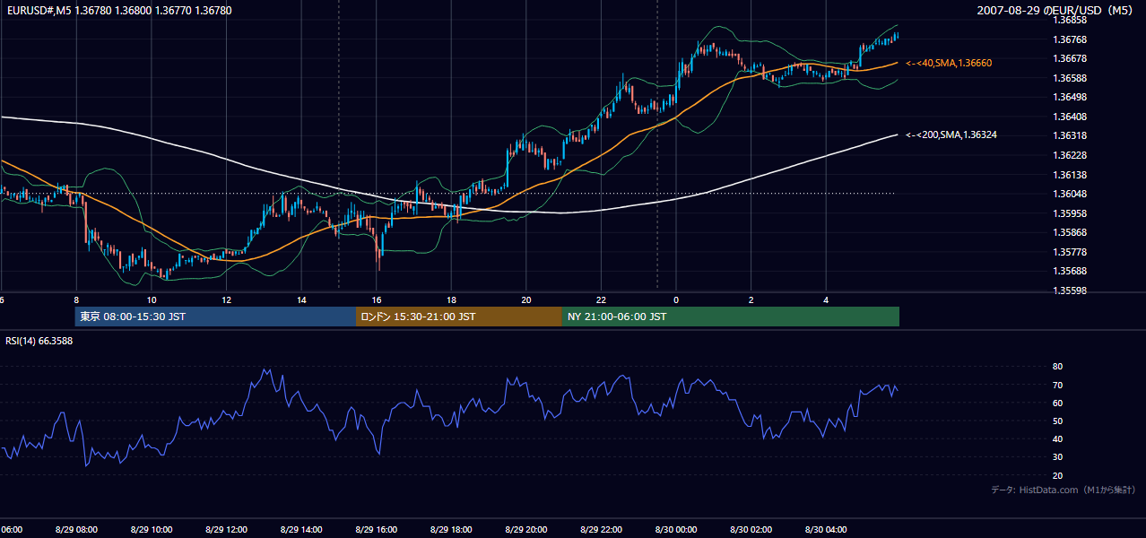Click price level 1.36498 on axis
Screen dimensions: 1146x538
pos(1068,97)
